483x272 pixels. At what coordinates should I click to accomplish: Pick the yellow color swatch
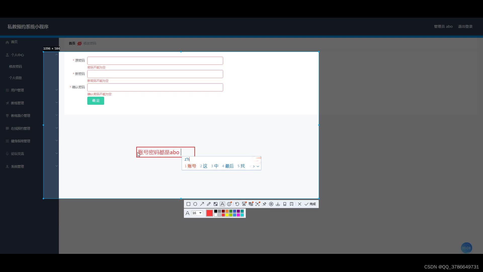point(227,215)
